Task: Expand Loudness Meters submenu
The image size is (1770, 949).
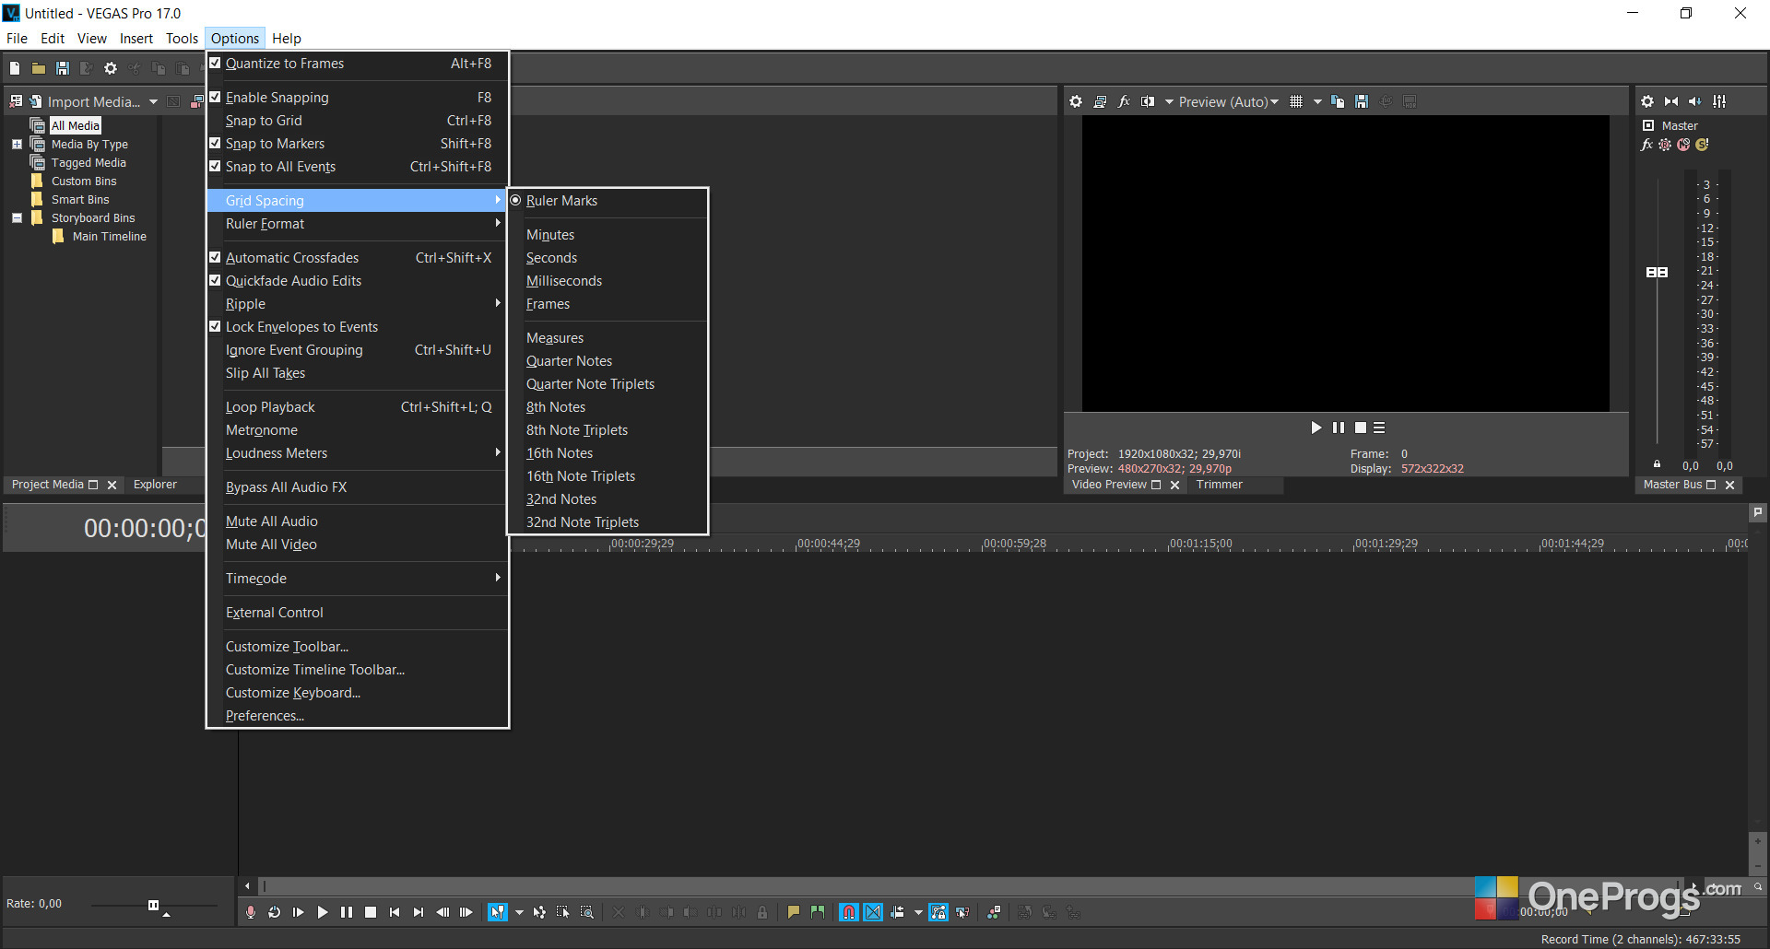Action: click(x=358, y=453)
